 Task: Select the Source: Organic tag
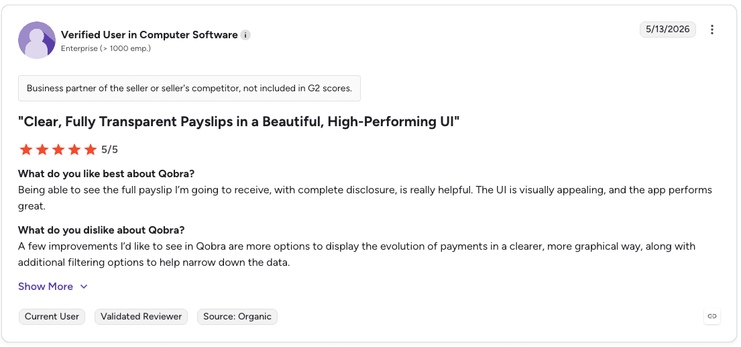[x=237, y=317]
